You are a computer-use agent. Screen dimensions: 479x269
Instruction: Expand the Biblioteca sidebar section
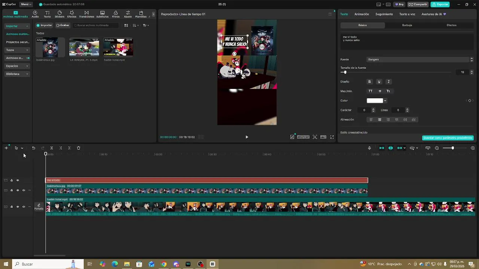tap(17, 74)
